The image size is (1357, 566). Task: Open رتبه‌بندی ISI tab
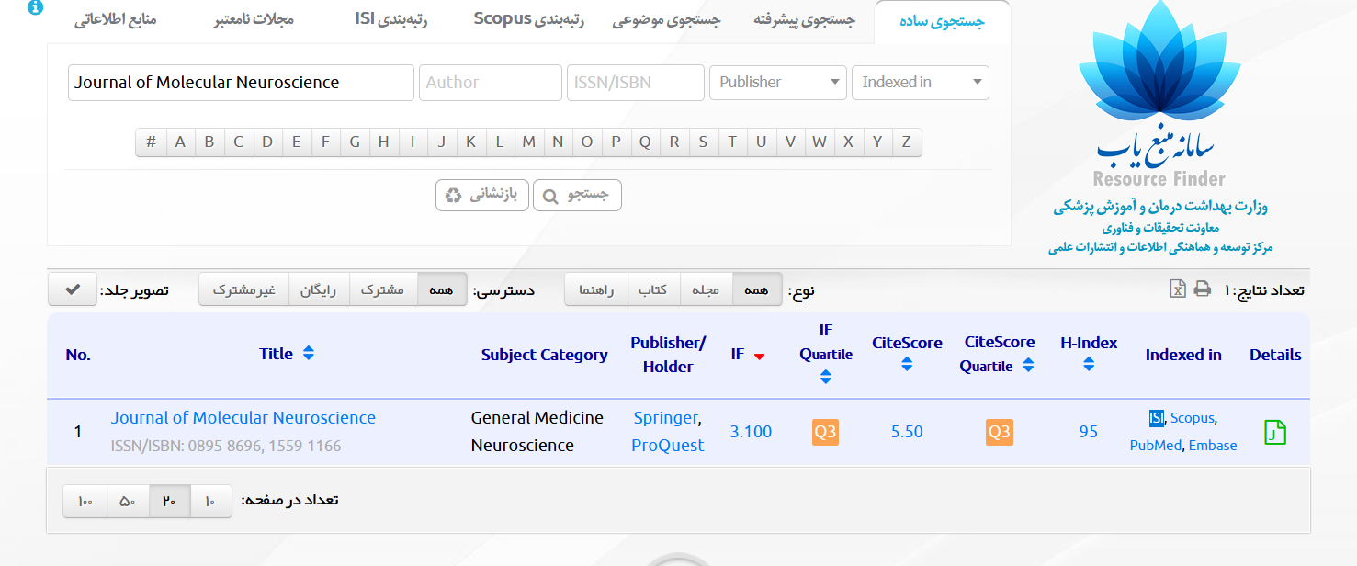(391, 19)
